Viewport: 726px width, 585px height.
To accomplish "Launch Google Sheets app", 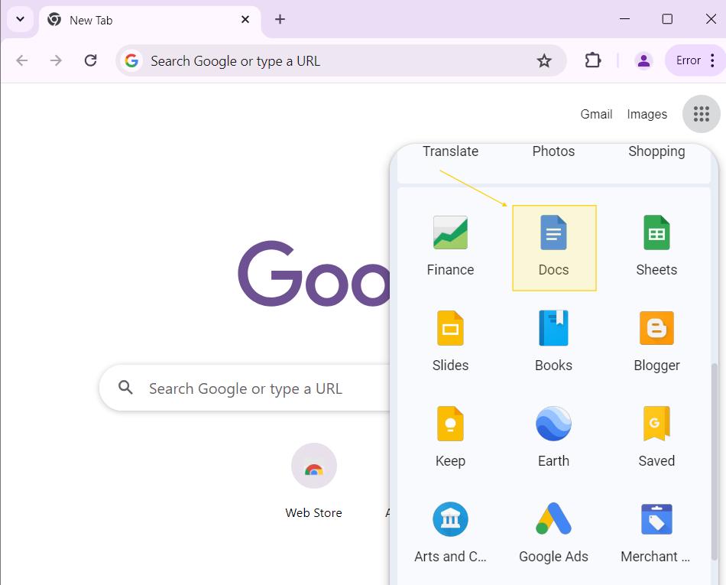I will (x=656, y=247).
